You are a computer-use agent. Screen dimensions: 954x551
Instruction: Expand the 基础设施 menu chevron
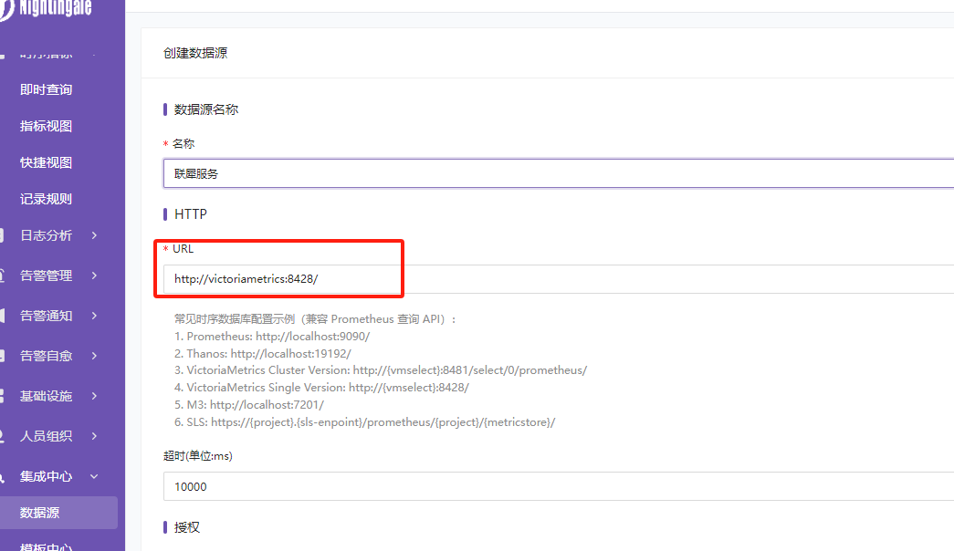coord(95,396)
